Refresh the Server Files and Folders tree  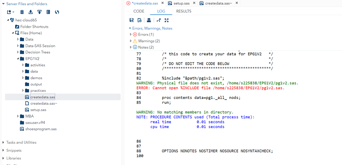(57, 12)
